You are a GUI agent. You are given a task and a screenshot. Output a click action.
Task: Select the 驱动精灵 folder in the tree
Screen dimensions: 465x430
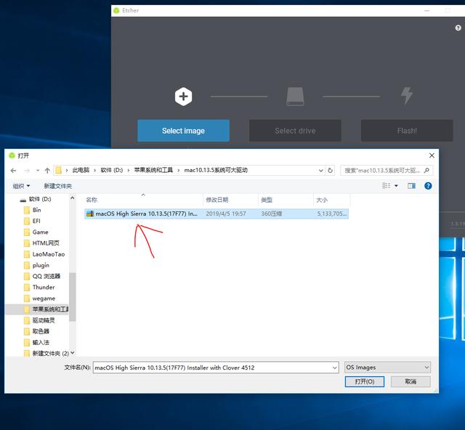coord(44,320)
